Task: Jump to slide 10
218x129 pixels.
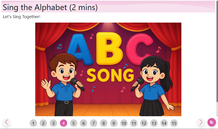Action: [124, 123]
